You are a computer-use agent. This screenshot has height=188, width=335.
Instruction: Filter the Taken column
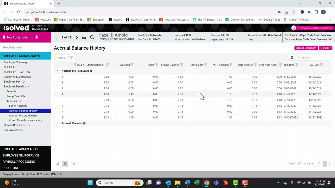[x=157, y=65]
